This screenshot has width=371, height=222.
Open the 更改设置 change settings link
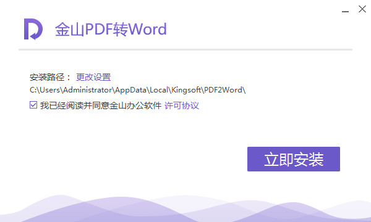tap(93, 77)
